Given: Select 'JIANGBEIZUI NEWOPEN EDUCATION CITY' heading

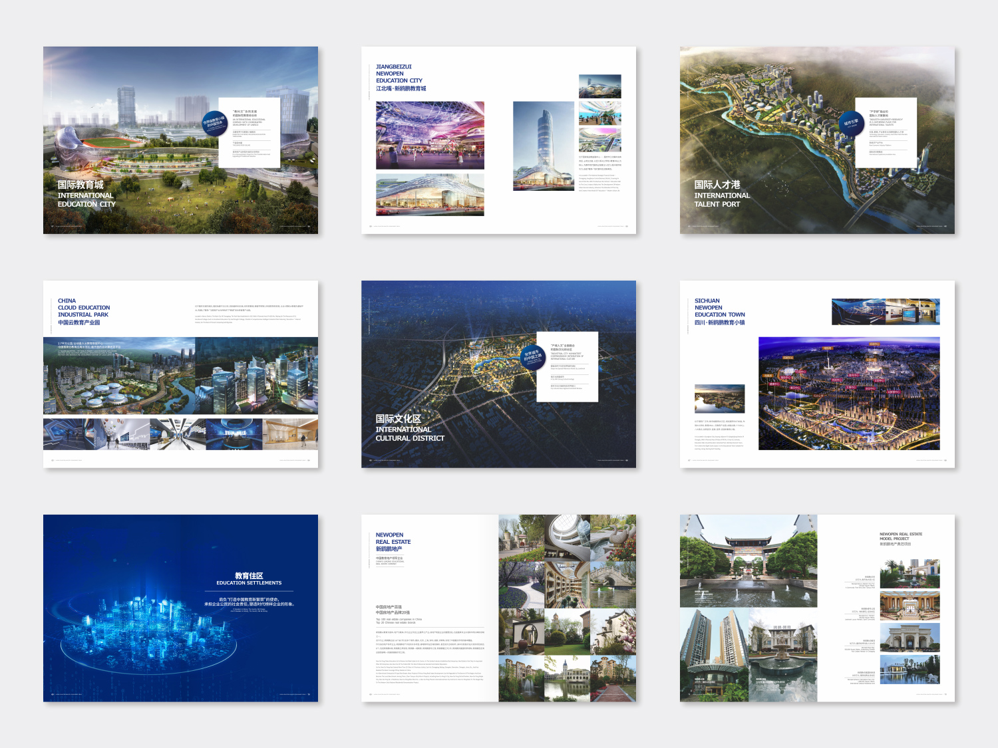Looking at the screenshot, I should tap(399, 74).
